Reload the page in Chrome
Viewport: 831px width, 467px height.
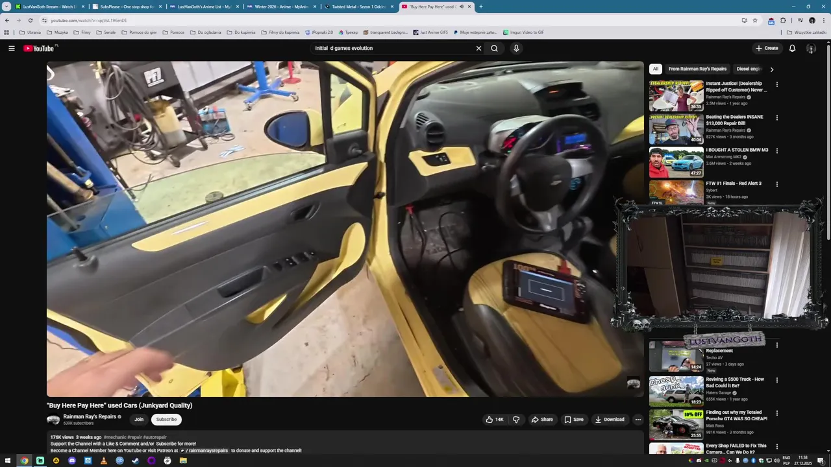(30, 20)
